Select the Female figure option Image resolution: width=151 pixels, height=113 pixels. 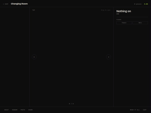pos(124,23)
